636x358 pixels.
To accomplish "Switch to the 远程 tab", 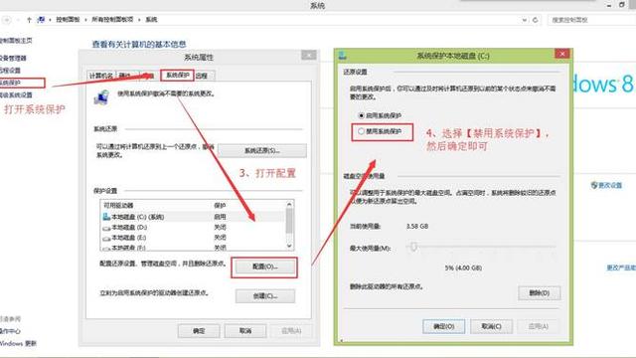I will (202, 76).
